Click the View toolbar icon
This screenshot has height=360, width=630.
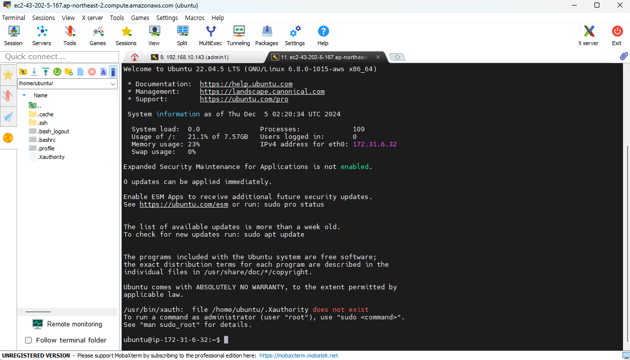tap(154, 36)
